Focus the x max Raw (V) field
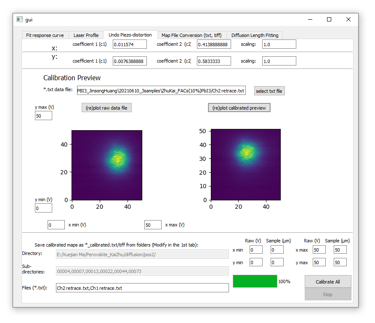 (319, 250)
